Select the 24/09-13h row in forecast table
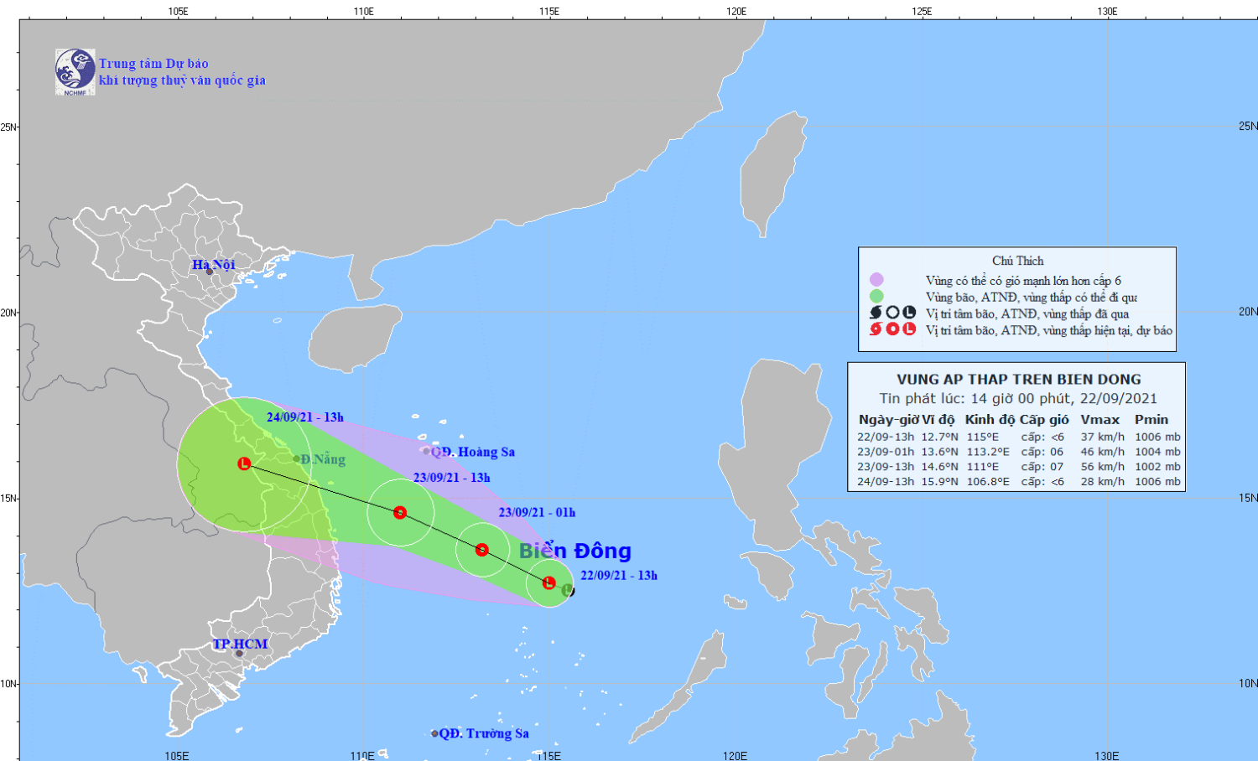1258x761 pixels. (x=1018, y=482)
